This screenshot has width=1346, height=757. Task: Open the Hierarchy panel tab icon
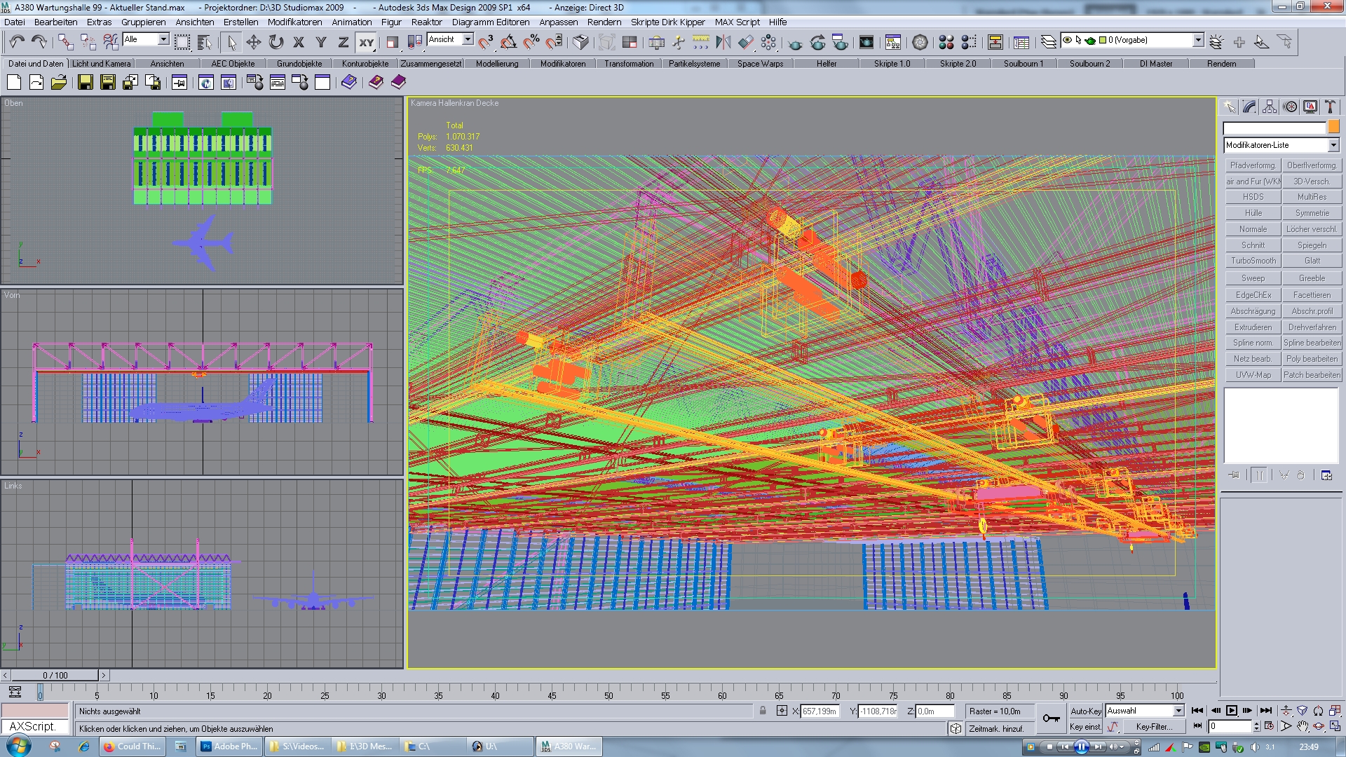click(x=1270, y=107)
